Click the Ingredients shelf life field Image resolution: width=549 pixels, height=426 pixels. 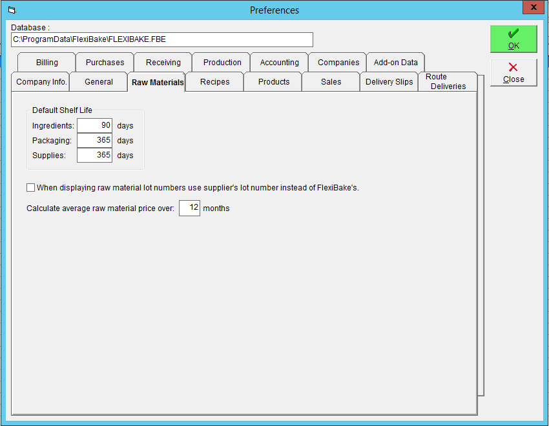point(94,126)
